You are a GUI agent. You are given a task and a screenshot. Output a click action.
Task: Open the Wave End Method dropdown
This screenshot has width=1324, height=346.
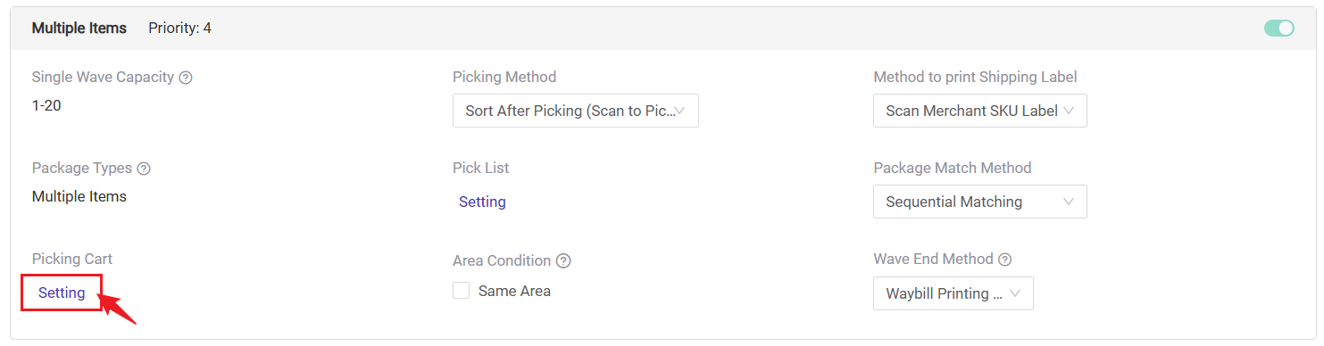click(x=953, y=293)
